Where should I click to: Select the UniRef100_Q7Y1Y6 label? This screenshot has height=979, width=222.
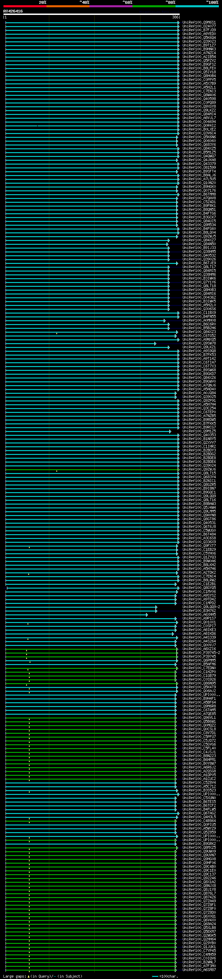(199, 282)
